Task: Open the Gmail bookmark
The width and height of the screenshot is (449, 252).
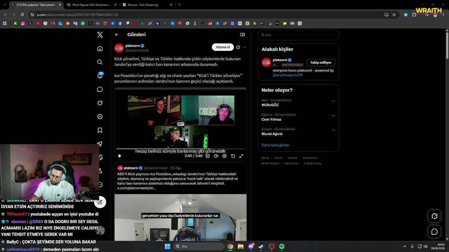Action: pyautogui.click(x=53, y=23)
